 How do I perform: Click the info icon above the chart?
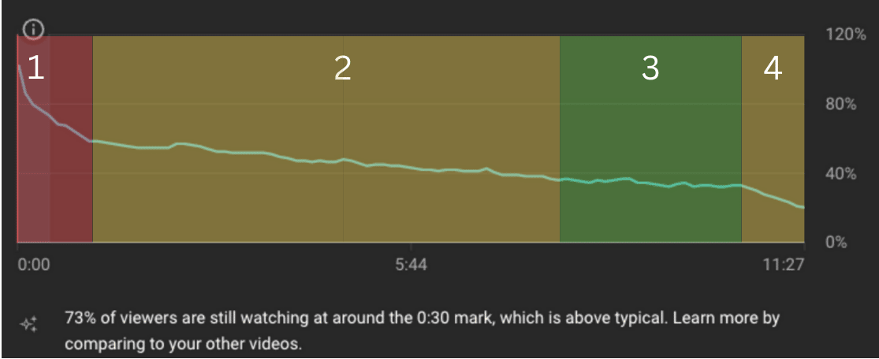[34, 30]
